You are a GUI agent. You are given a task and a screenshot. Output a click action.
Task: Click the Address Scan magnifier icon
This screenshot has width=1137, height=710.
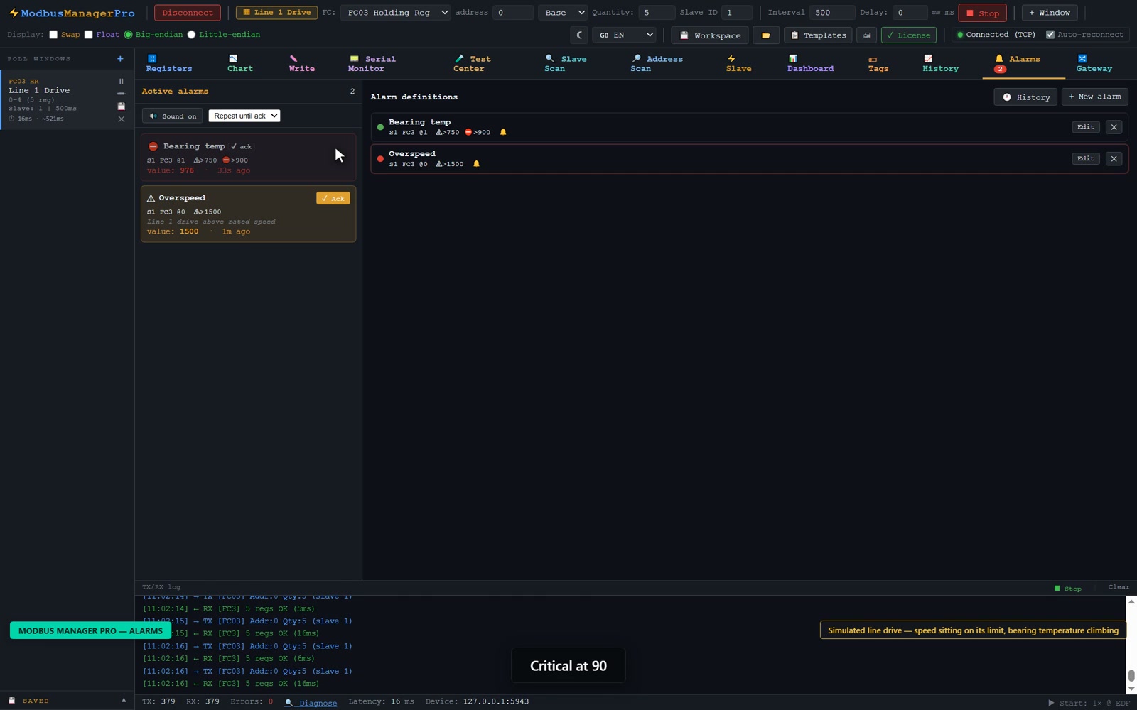pyautogui.click(x=636, y=58)
